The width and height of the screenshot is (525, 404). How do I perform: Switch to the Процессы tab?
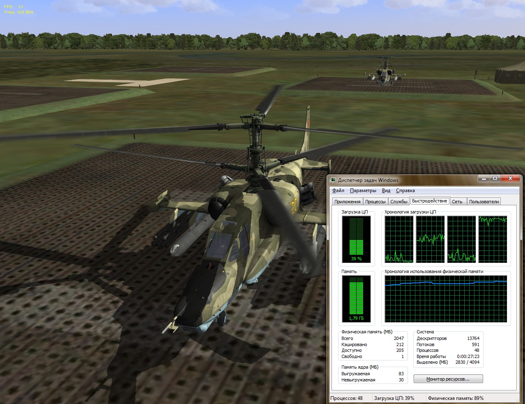pyautogui.click(x=375, y=202)
